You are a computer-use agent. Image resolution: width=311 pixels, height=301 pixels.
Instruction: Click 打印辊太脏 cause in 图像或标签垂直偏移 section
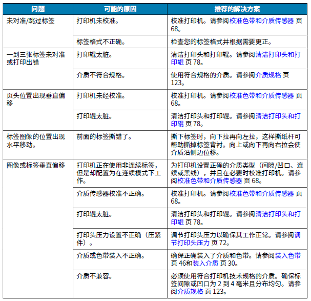(x=120, y=218)
